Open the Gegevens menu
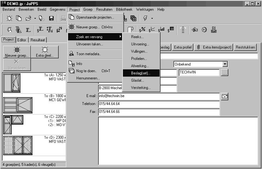This screenshot has width=262, height=169. click(x=57, y=9)
